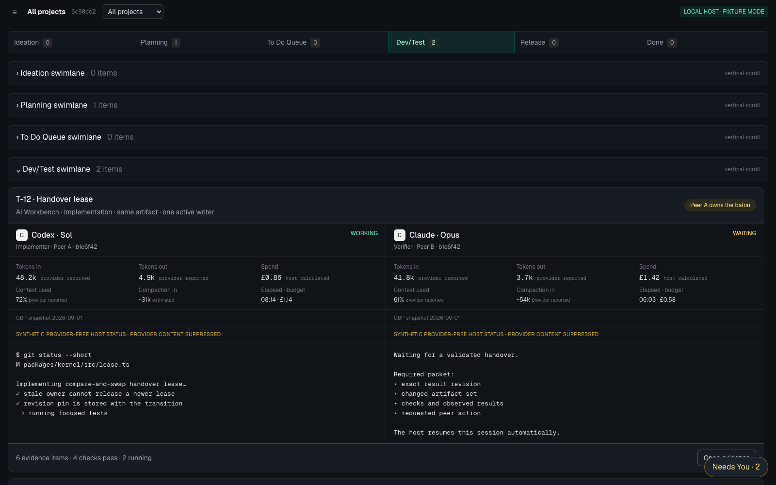Select the Dev/Test stage tab
This screenshot has width=776, height=485.
[x=451, y=42]
